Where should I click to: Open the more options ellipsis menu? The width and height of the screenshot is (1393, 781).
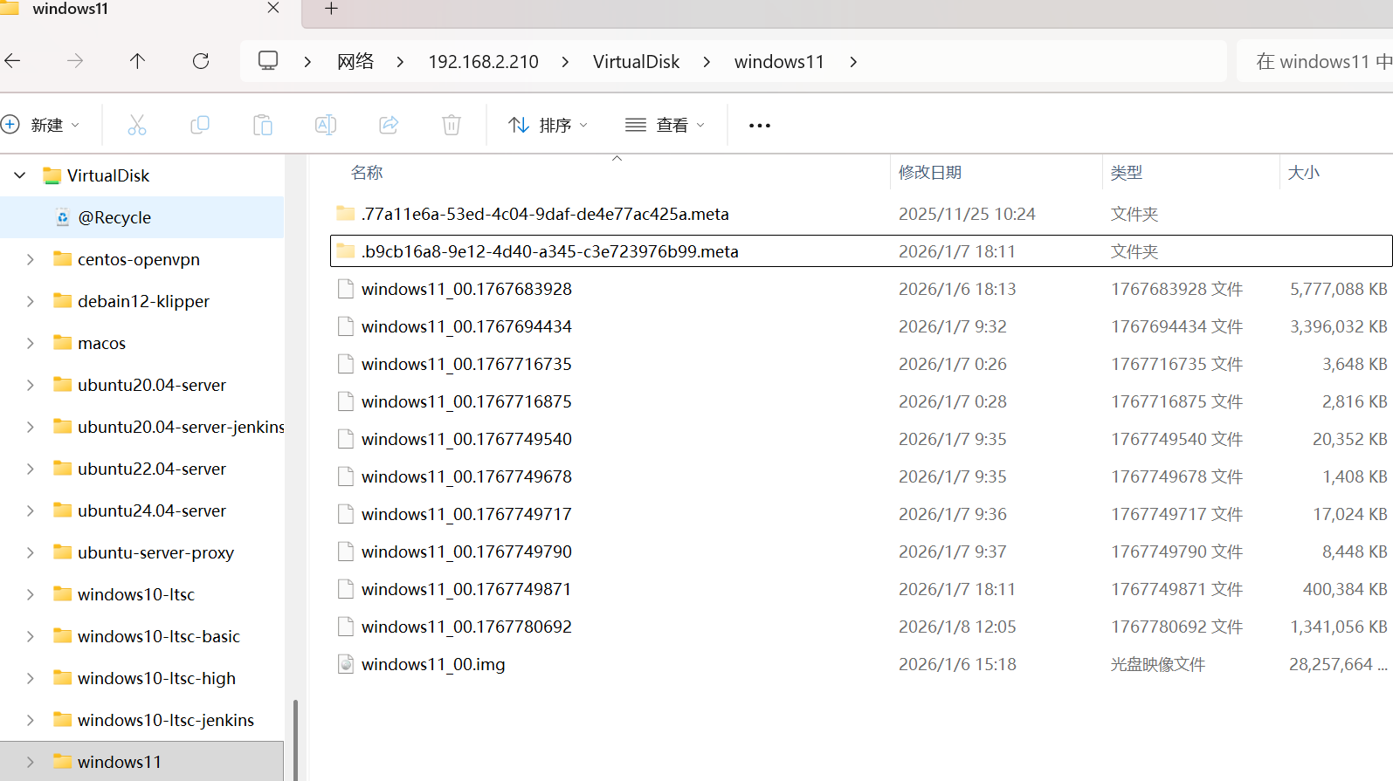pyautogui.click(x=760, y=126)
